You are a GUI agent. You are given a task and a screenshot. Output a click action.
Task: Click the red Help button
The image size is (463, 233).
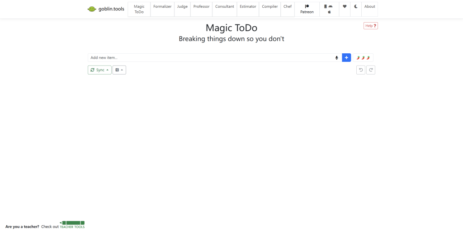(x=371, y=26)
